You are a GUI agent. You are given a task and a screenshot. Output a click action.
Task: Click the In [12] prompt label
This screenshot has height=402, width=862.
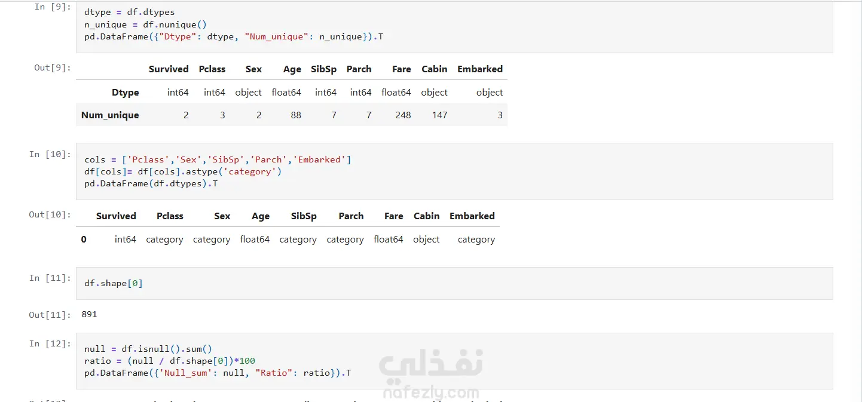(50, 343)
